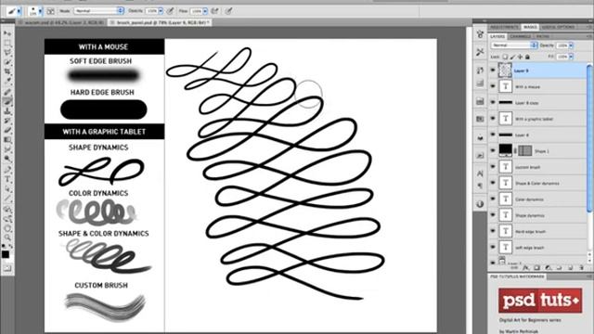
Task: Hide the Hard edge brush layer
Action: pyautogui.click(x=493, y=231)
